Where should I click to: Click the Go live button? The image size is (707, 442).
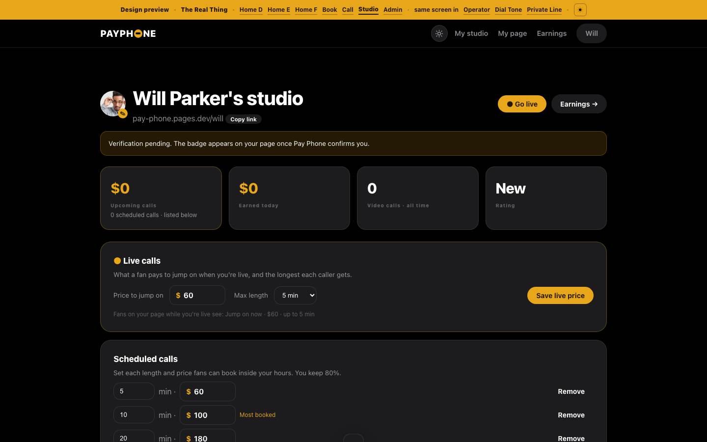click(x=522, y=104)
